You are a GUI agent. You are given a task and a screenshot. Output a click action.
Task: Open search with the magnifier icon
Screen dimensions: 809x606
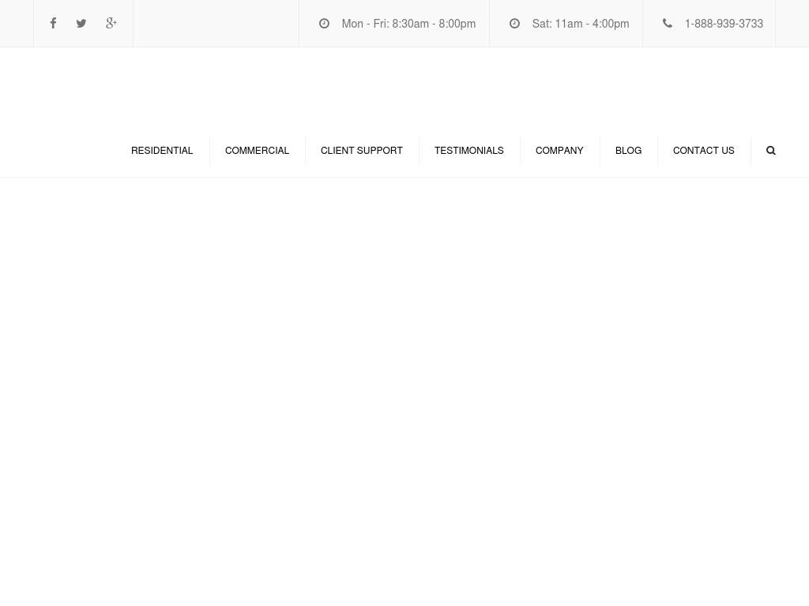pyautogui.click(x=771, y=151)
